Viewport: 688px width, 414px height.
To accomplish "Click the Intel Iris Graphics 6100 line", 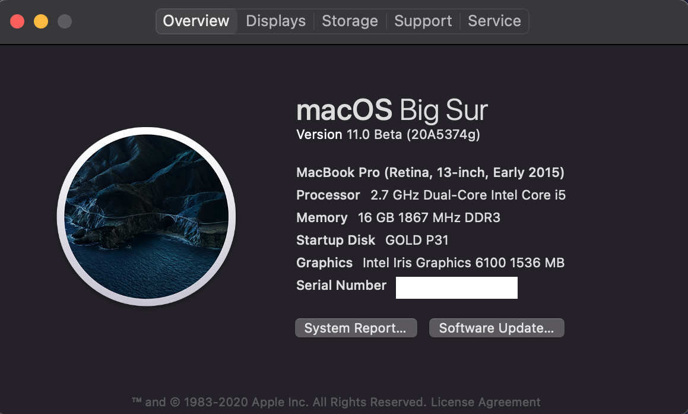I will tap(430, 263).
